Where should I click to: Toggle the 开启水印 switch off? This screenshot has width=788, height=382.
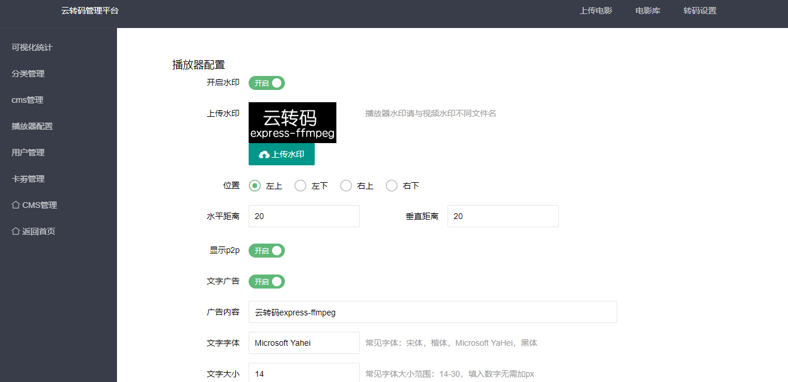pyautogui.click(x=267, y=83)
